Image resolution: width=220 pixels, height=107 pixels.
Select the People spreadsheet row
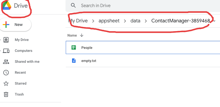click(x=143, y=47)
